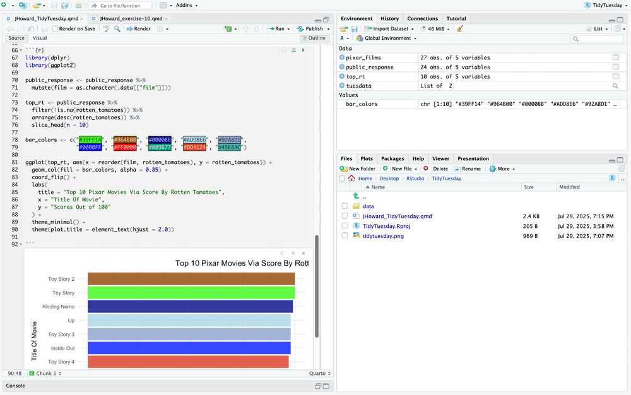Click the workspace panes grid icon

click(x=163, y=5)
